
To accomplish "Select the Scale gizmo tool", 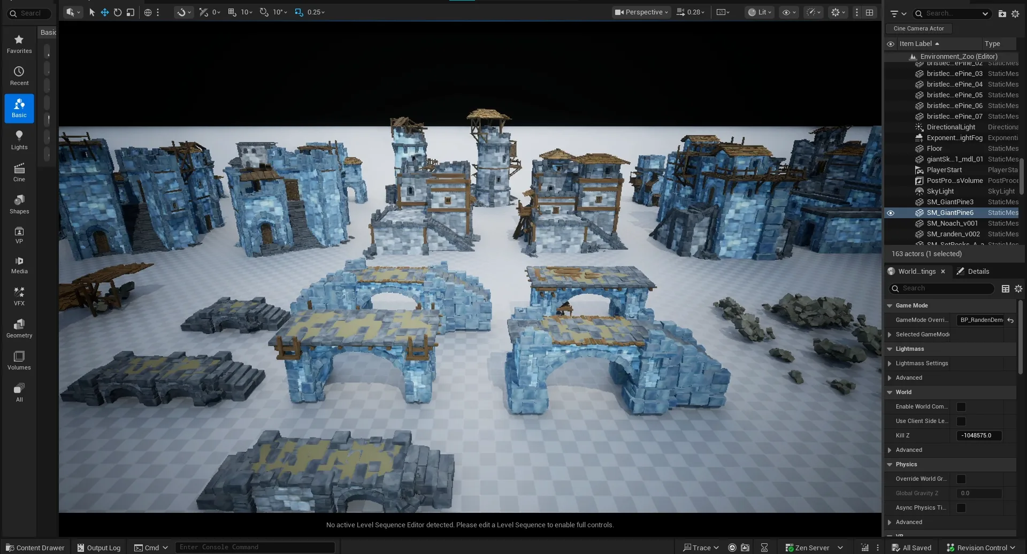I will coord(131,12).
